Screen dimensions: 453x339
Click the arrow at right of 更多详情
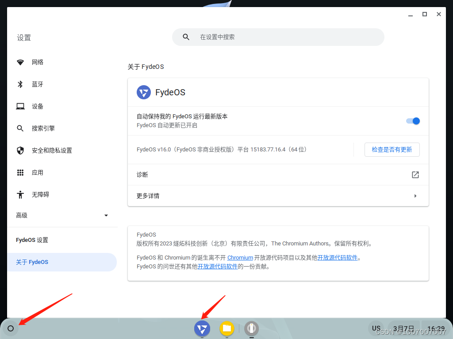(415, 196)
